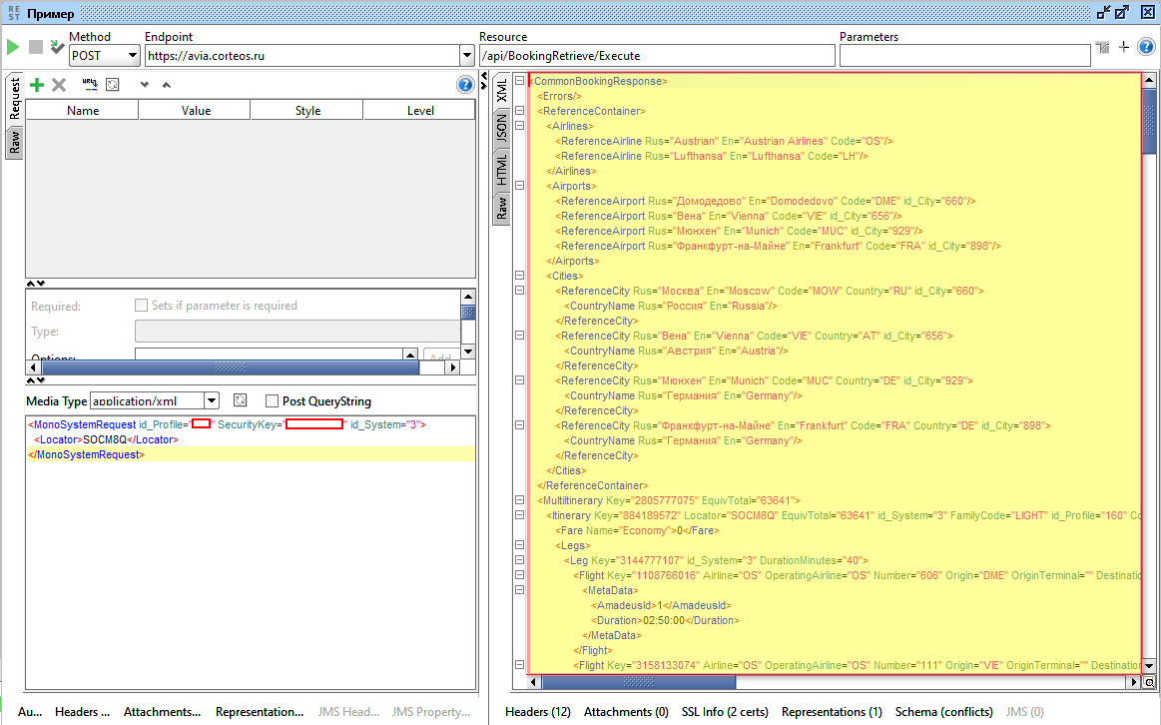Image resolution: width=1161 pixels, height=725 pixels.
Task: Open the Headers (12) response tab
Action: pos(537,712)
